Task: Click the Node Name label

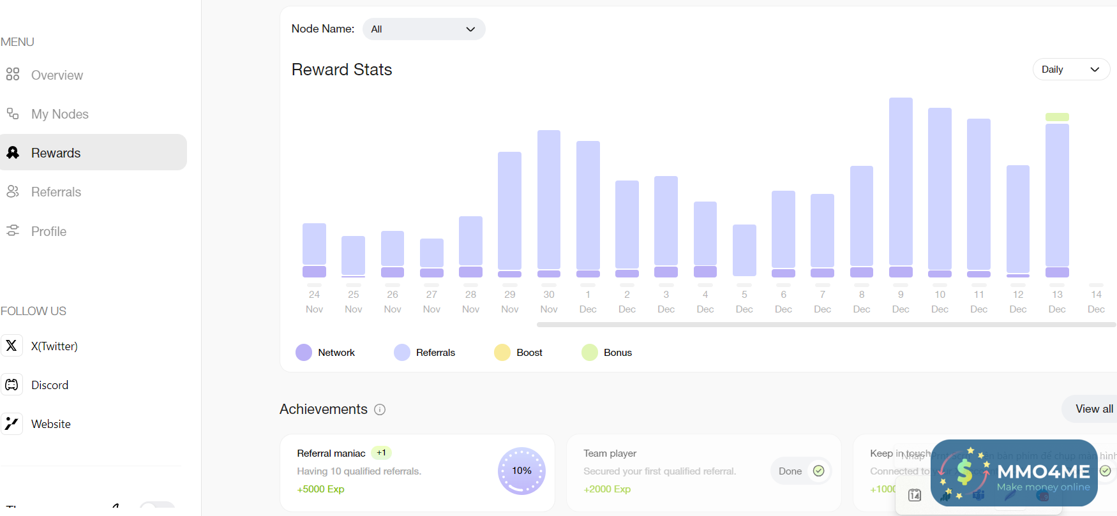Action: [x=323, y=29]
